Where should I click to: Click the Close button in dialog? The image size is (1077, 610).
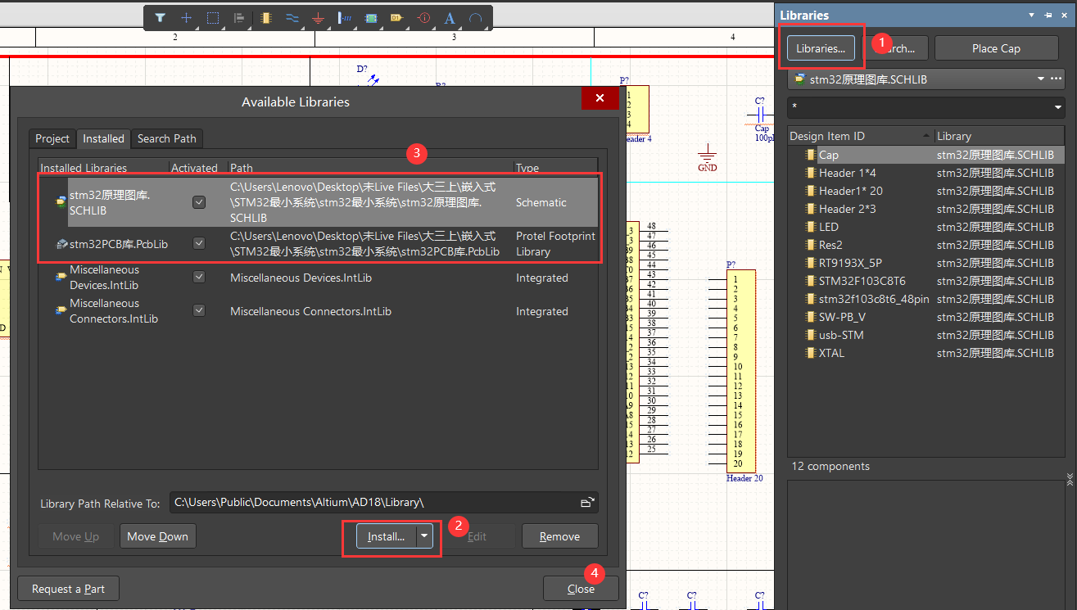tap(581, 589)
